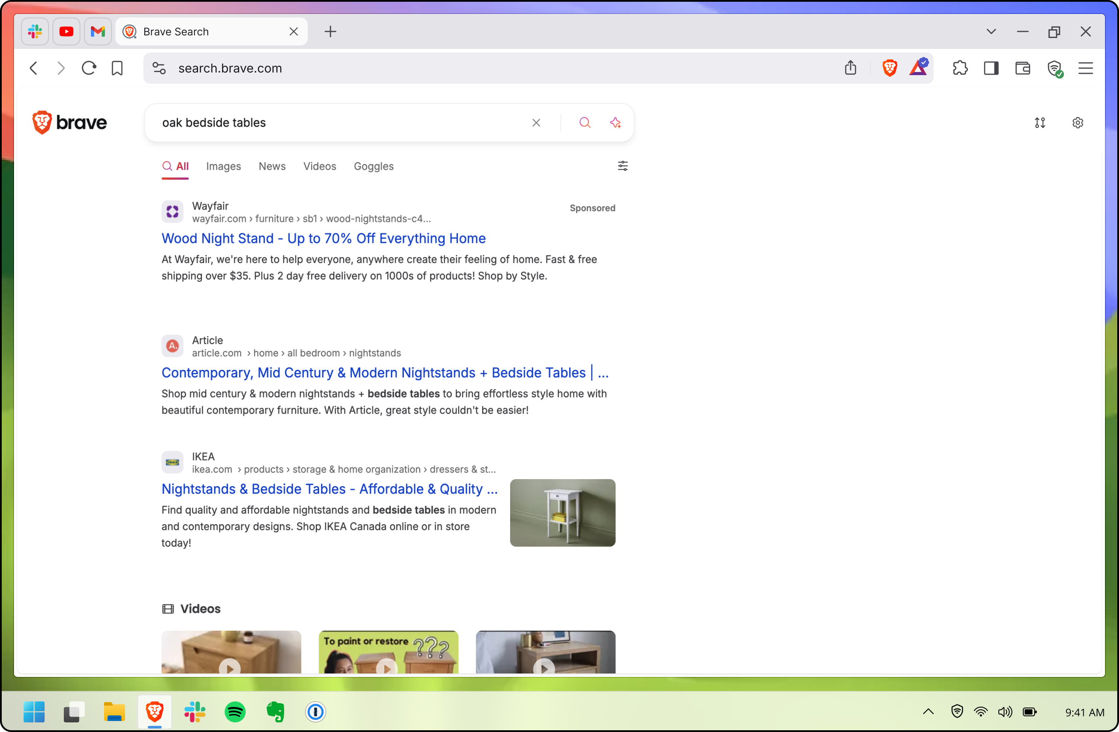The height and width of the screenshot is (732, 1119).
Task: Bookmark this page with bookmark icon
Action: pyautogui.click(x=117, y=68)
